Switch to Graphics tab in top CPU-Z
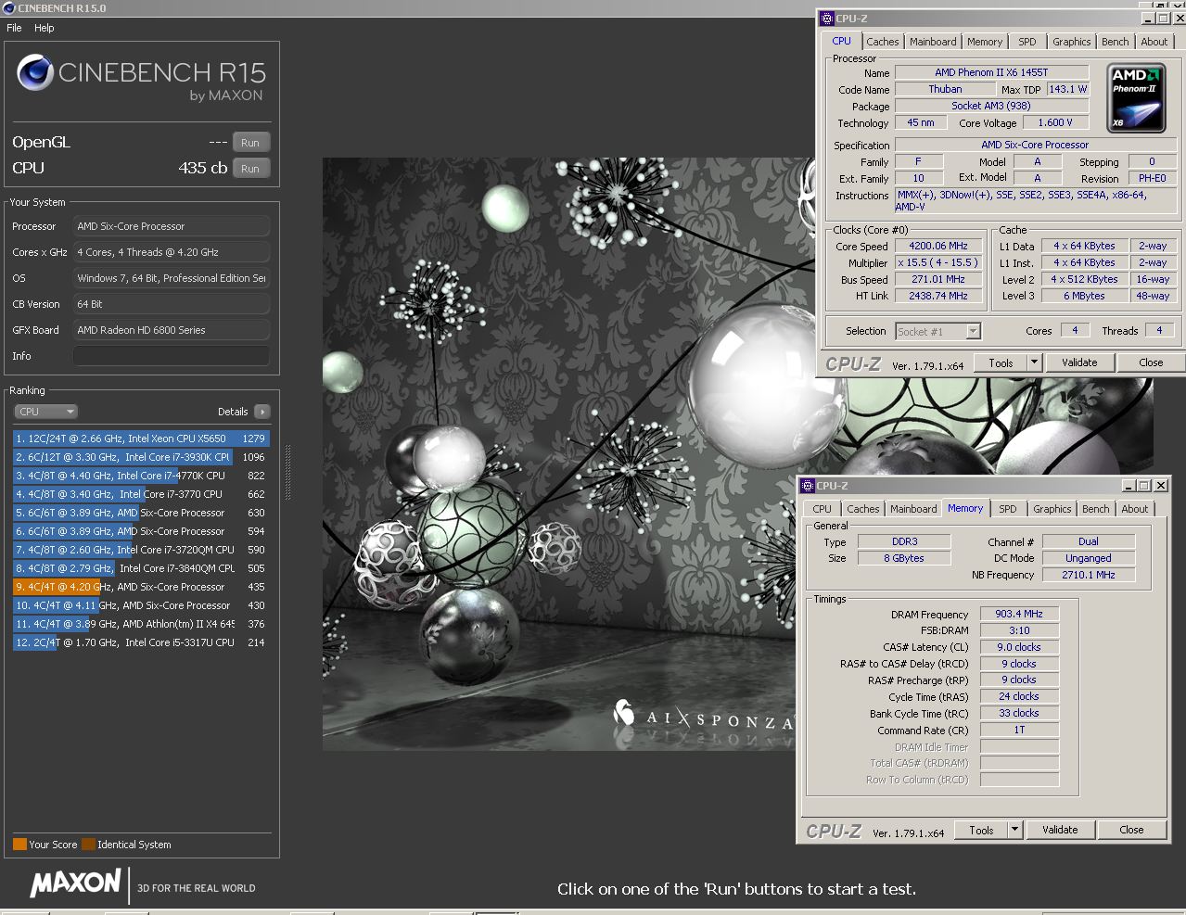Image resolution: width=1186 pixels, height=915 pixels. [1071, 42]
